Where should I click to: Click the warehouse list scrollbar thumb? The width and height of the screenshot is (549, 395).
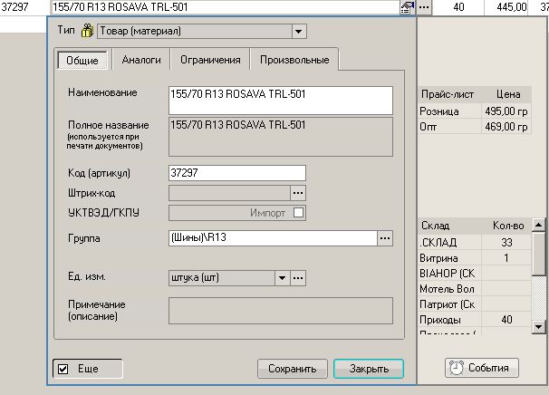[x=538, y=254]
